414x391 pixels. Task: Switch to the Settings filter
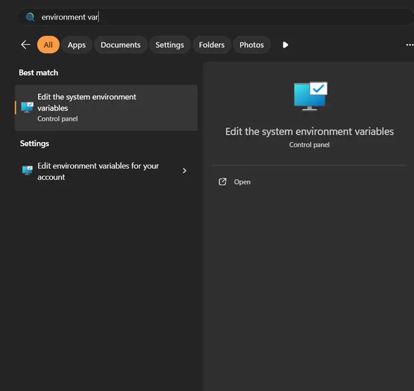170,45
